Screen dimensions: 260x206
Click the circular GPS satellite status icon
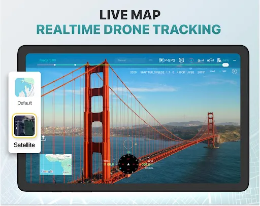click(191, 60)
